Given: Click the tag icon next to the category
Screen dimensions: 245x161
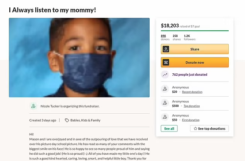Looking at the screenshot, I should pyautogui.click(x=67, y=120).
